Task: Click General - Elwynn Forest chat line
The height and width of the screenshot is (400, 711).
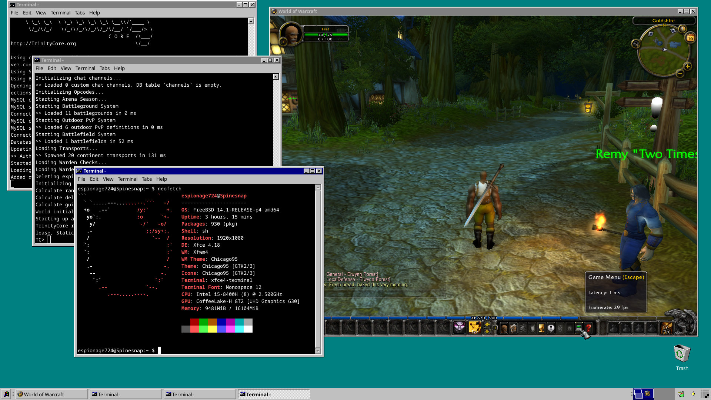Action: coord(352,274)
